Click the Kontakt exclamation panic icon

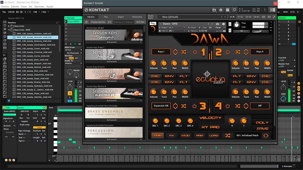265,10
